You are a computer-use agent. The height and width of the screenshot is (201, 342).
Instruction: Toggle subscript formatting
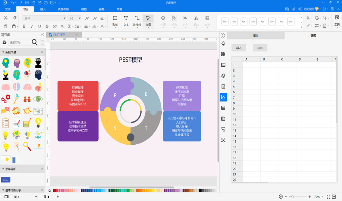tap(62, 27)
